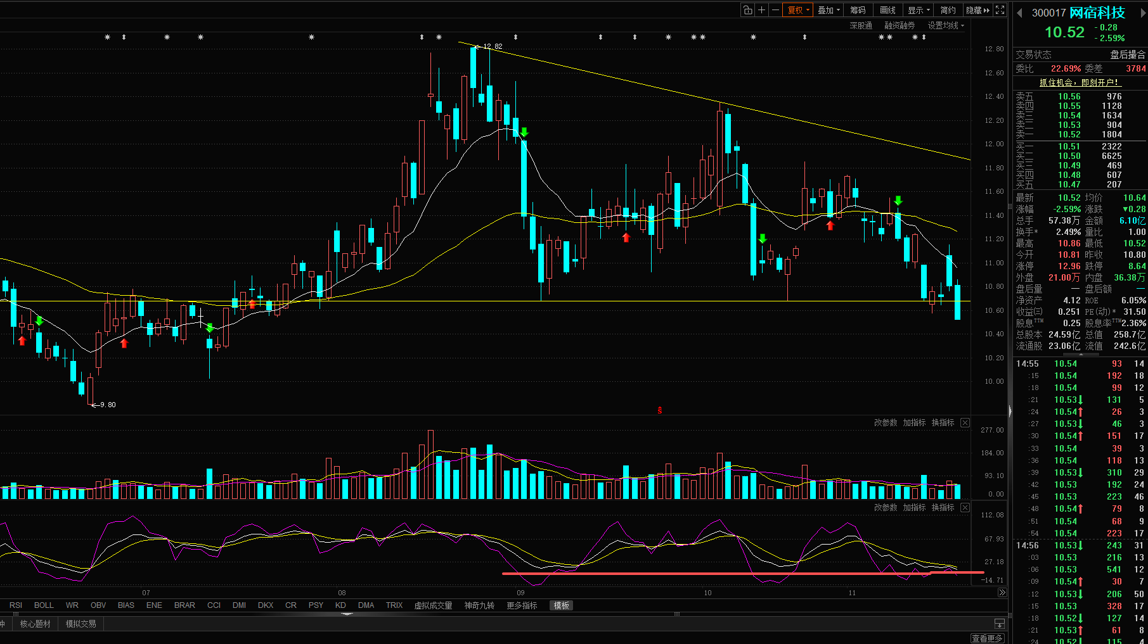Click the green sell arrow in November

pos(898,201)
